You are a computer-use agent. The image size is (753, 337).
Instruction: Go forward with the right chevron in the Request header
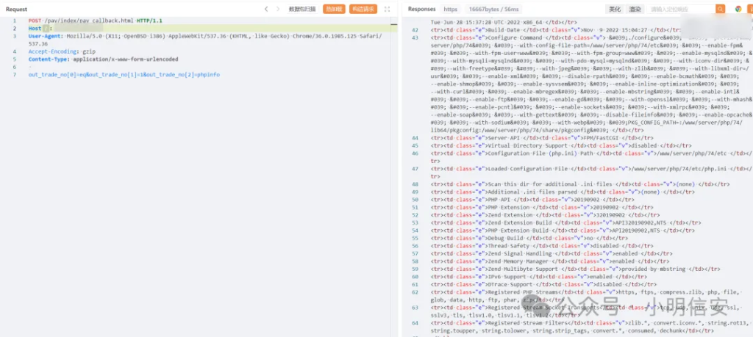click(x=278, y=9)
